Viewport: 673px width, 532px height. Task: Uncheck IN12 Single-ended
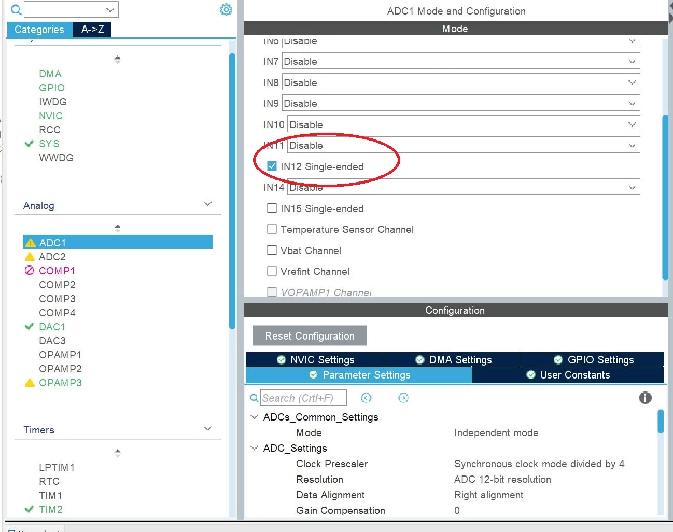tap(272, 166)
